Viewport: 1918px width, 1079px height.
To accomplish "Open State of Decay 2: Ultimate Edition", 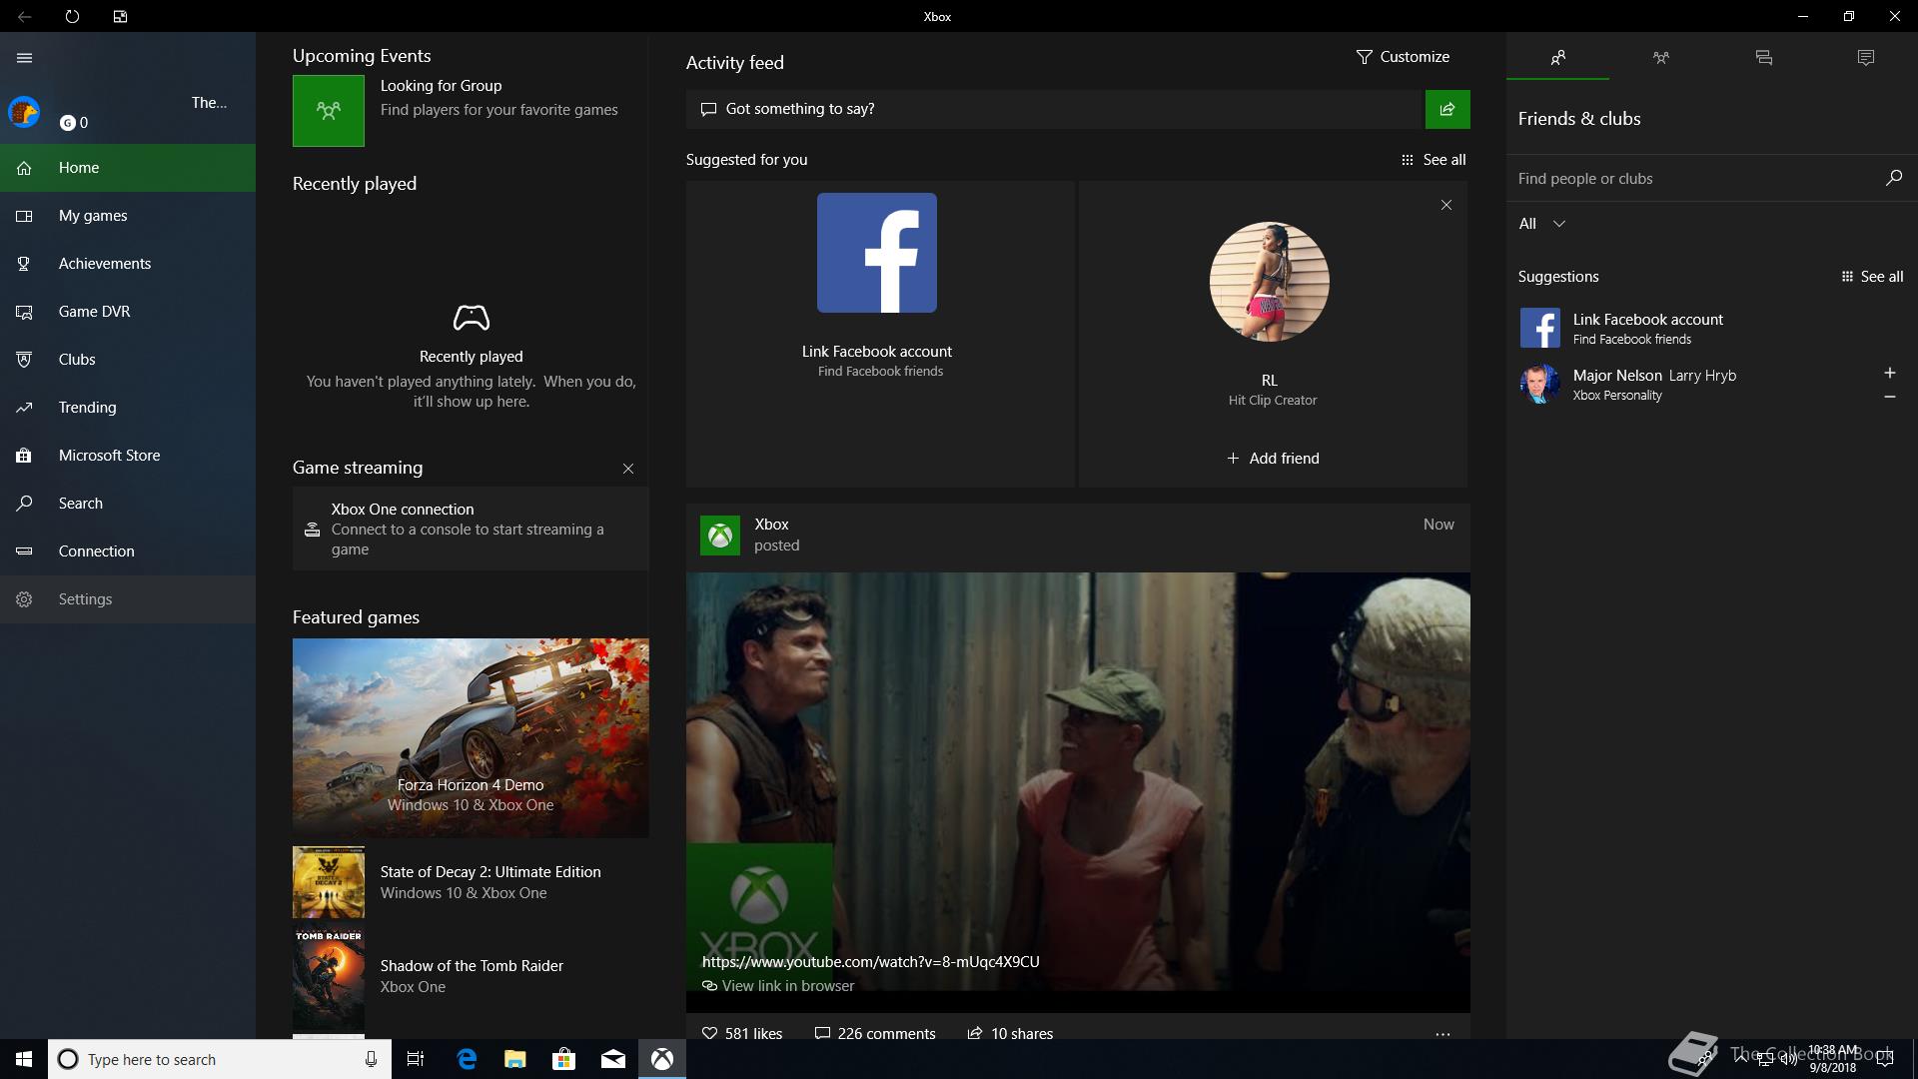I will point(471,882).
